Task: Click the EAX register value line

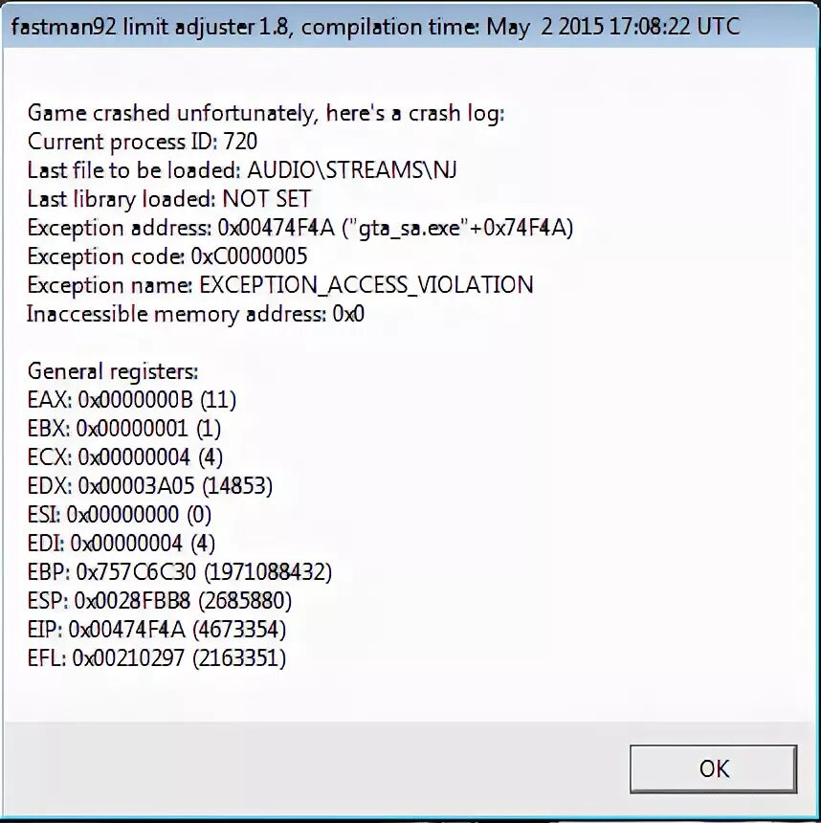Action: point(132,400)
